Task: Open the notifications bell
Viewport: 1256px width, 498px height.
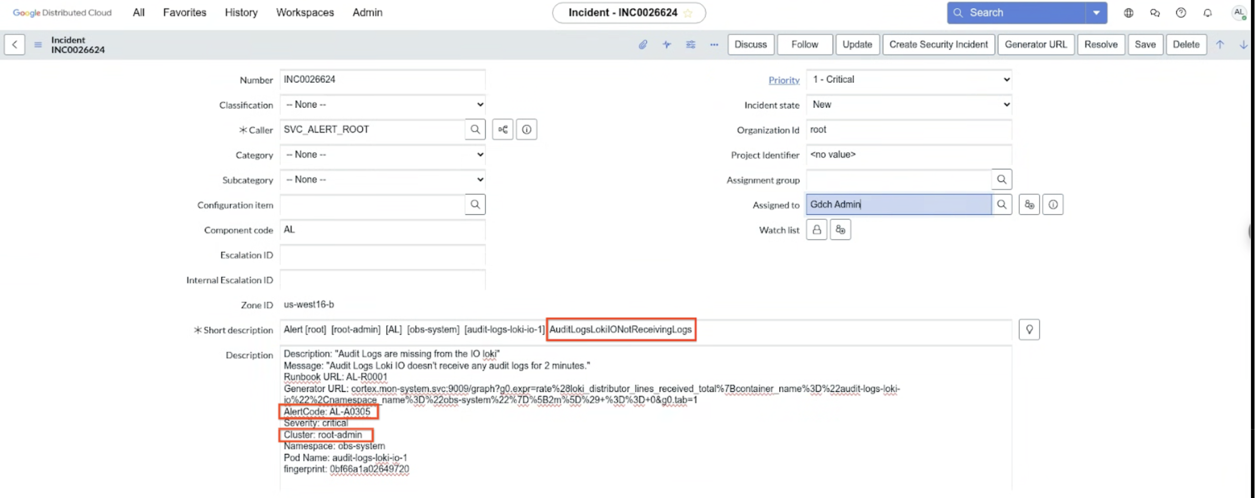Action: (x=1207, y=13)
